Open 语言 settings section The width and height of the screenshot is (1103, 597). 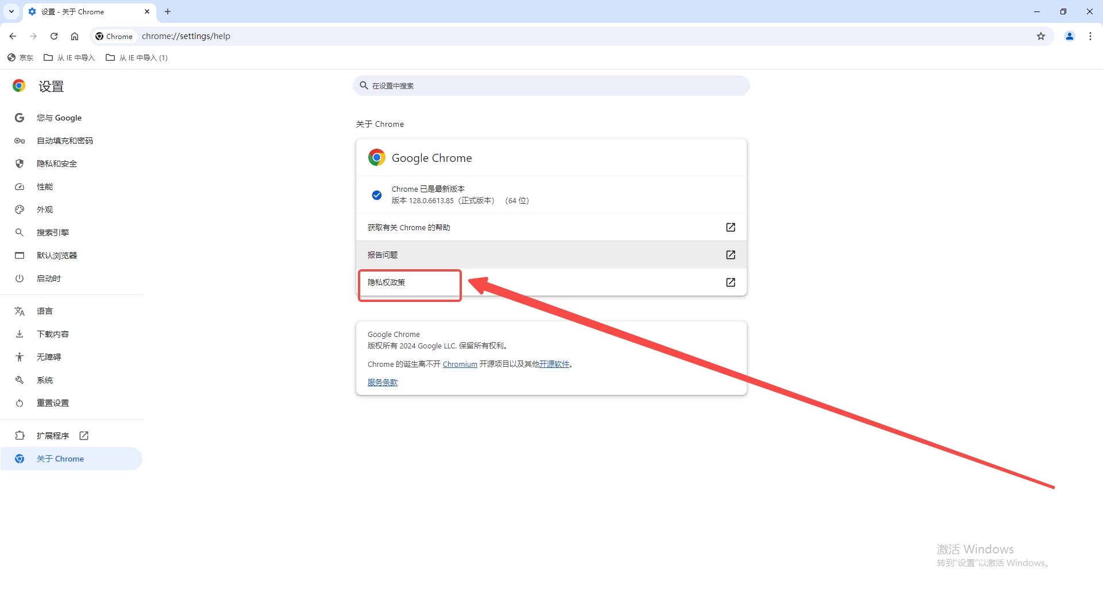[72, 311]
